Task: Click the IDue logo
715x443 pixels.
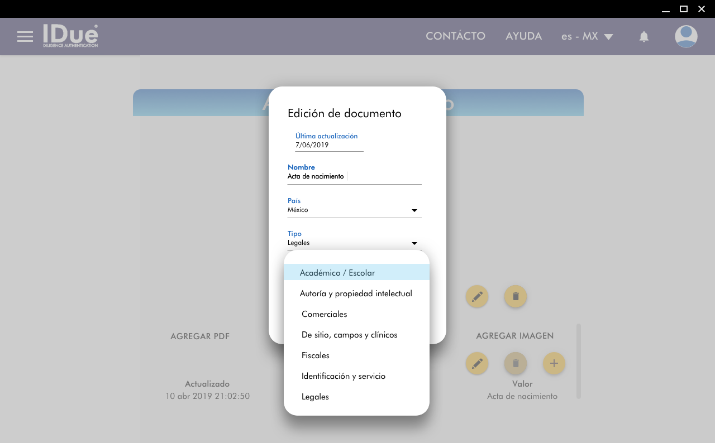Action: click(x=71, y=36)
